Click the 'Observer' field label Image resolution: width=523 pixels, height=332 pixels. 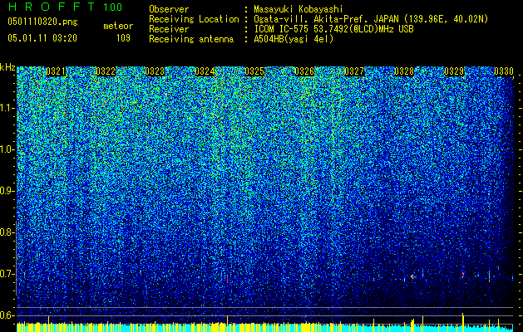pos(169,9)
